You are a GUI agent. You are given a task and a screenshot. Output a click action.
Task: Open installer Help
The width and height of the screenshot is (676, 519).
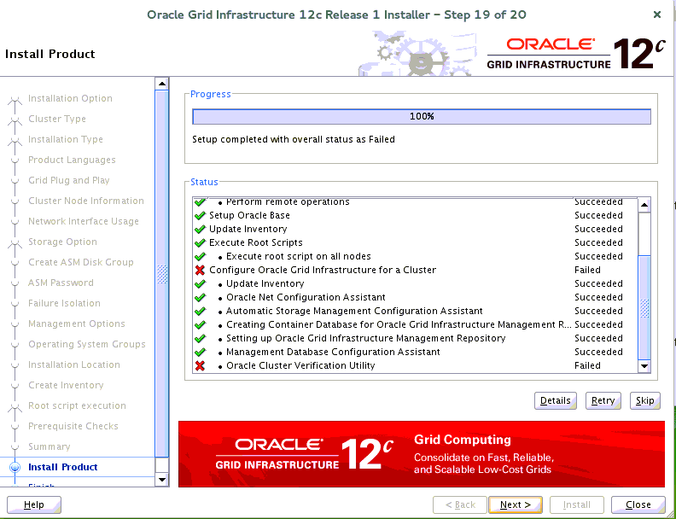point(34,504)
